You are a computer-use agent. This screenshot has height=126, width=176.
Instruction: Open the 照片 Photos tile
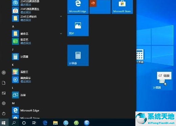pos(78,25)
